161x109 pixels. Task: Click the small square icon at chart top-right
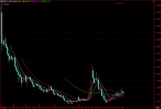click(153, 1)
